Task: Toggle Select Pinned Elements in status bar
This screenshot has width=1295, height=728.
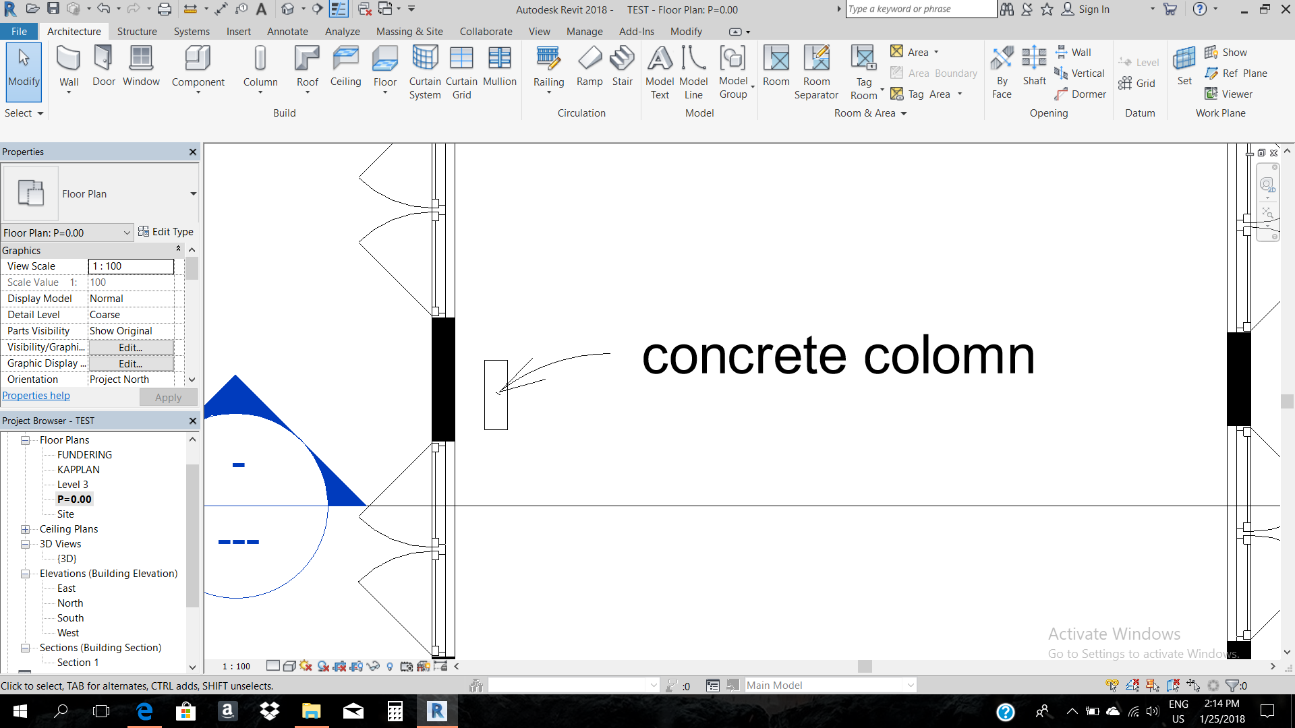Action: (x=1153, y=686)
